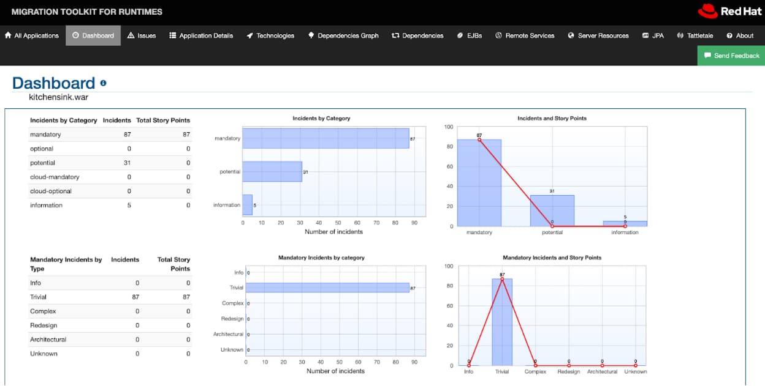Click the 'potential' row label in table
The image size is (765, 386).
pyautogui.click(x=42, y=163)
